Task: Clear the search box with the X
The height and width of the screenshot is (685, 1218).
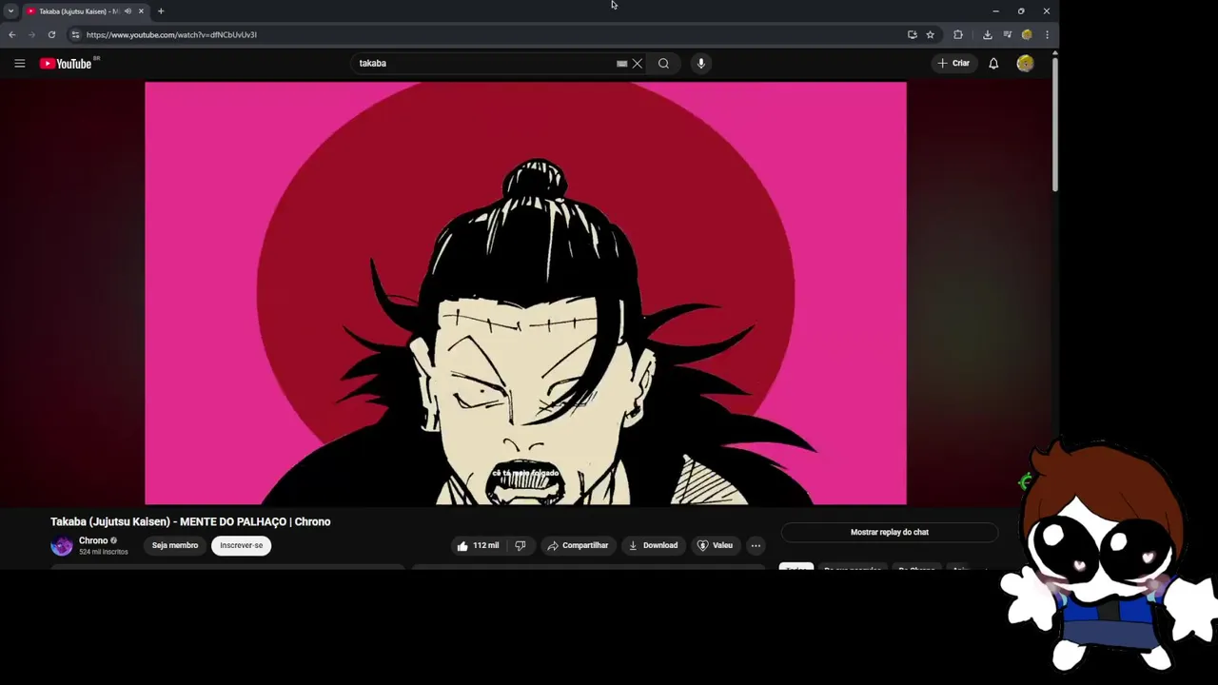Action: click(x=638, y=64)
